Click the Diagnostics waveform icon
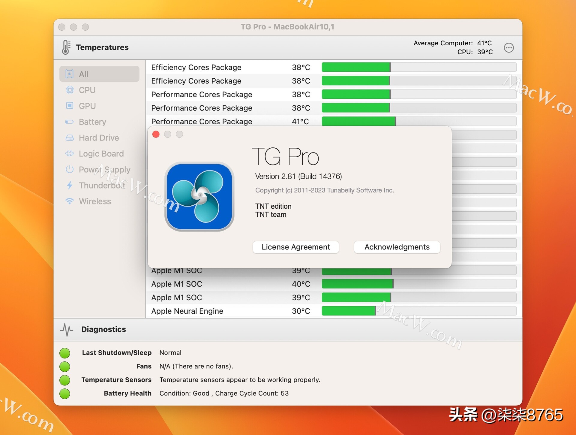The height and width of the screenshot is (435, 576). point(67,330)
